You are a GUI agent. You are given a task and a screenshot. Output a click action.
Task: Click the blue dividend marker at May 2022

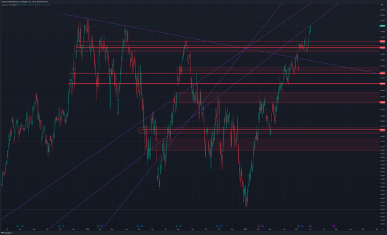[x=141, y=226]
